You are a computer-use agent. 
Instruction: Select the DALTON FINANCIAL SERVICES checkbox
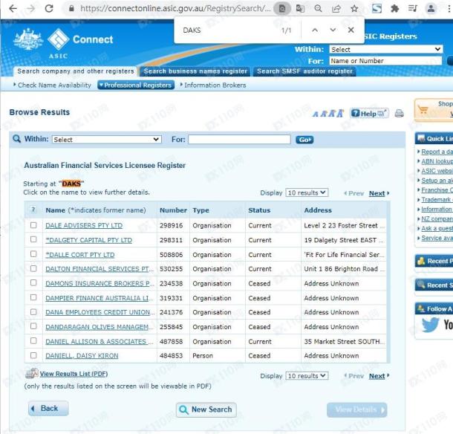click(x=33, y=269)
